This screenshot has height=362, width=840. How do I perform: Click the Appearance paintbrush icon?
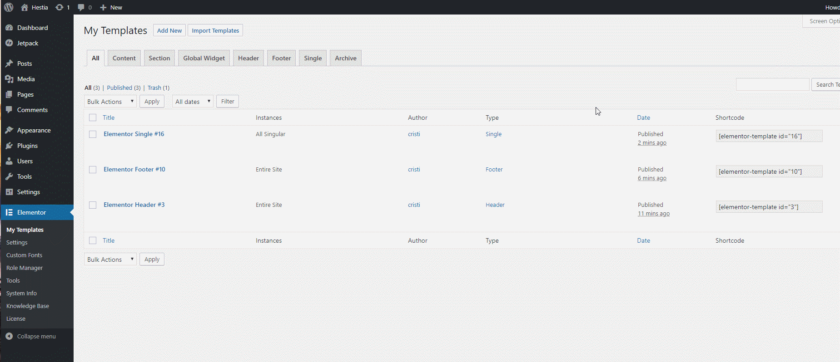[x=9, y=130]
